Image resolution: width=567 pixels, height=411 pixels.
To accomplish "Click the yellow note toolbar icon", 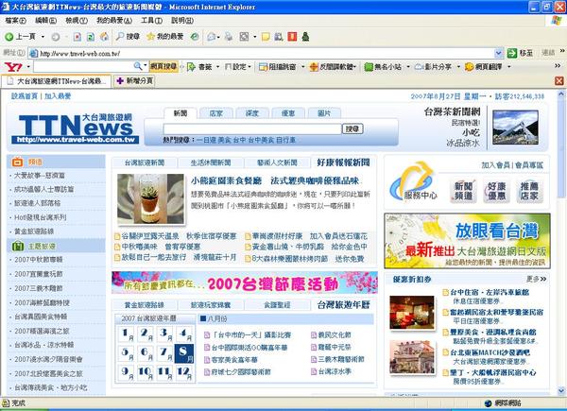I will point(266,37).
